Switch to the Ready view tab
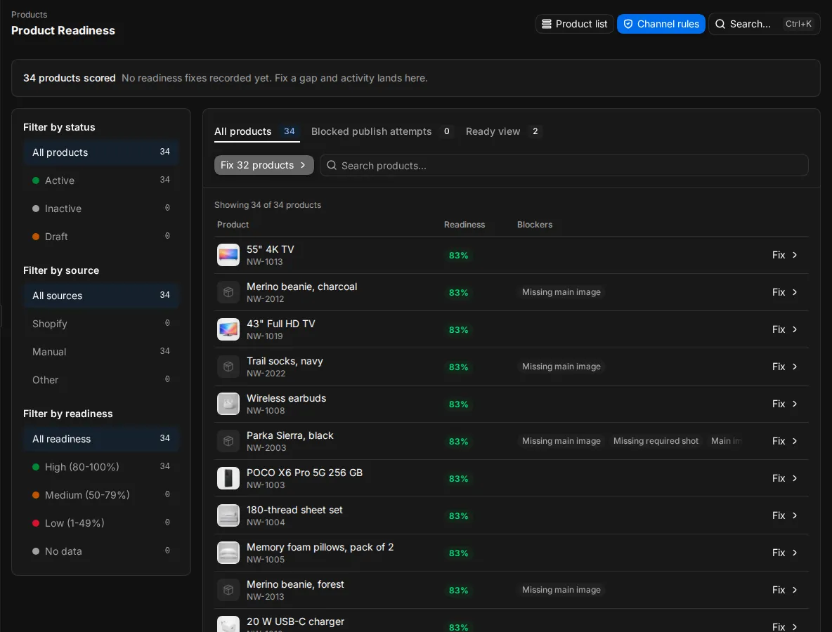Viewport: 832px width, 632px height. click(x=504, y=131)
